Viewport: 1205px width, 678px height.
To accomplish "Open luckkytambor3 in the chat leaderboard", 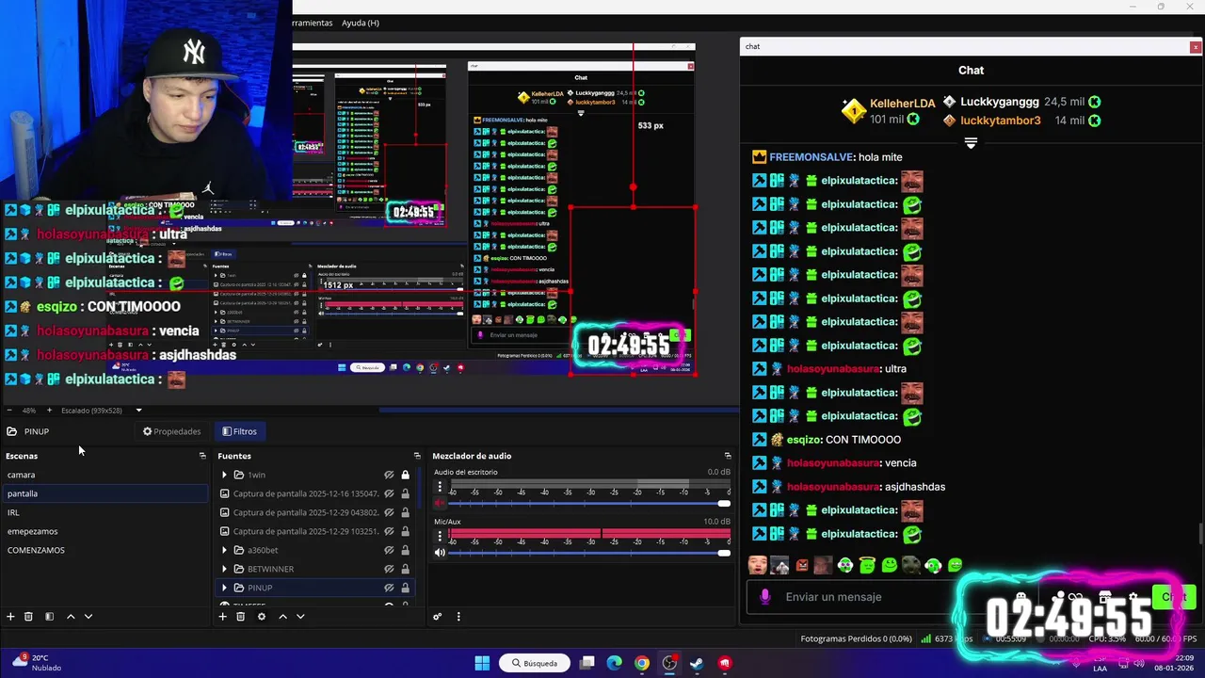I will (1000, 121).
